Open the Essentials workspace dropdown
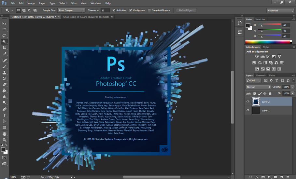 280,10
